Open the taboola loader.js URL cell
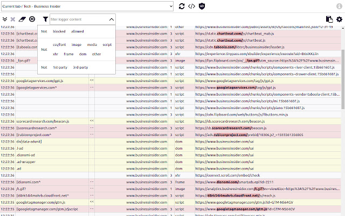Screen dimensions: 345x216 (x=268, y=47)
